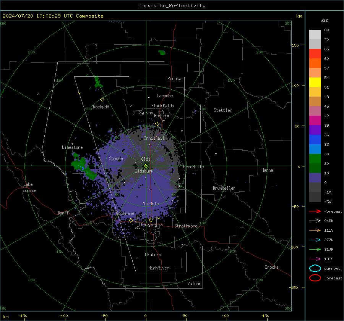
Task: Select the magenta 39-42 dBZ swatch
Action: coord(315,121)
